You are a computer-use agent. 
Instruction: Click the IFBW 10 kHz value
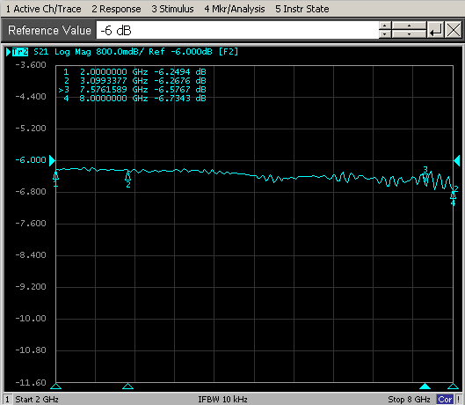click(x=222, y=400)
